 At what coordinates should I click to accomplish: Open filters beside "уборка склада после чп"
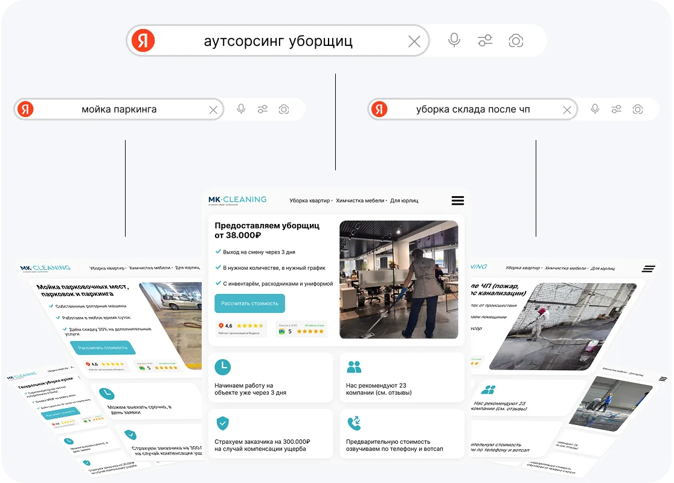[x=617, y=109]
